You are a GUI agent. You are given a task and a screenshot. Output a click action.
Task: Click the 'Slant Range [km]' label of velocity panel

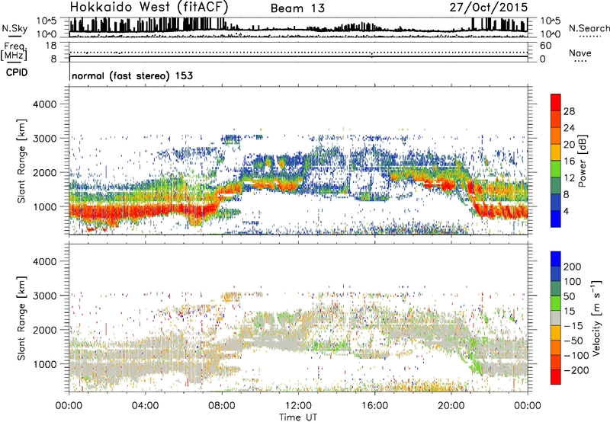point(21,318)
